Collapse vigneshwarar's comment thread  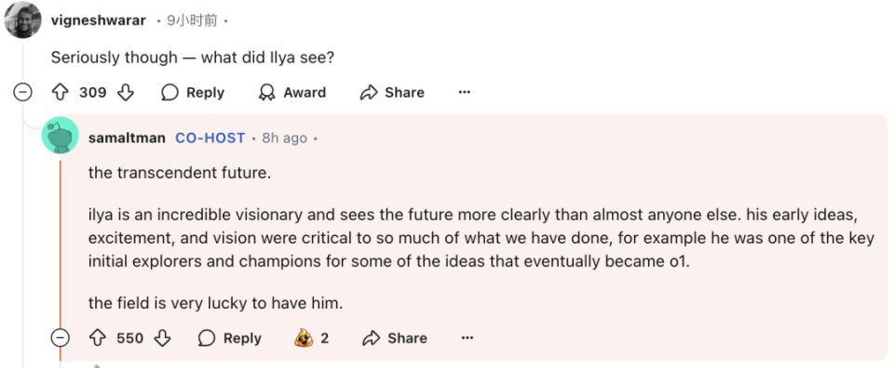(x=22, y=92)
